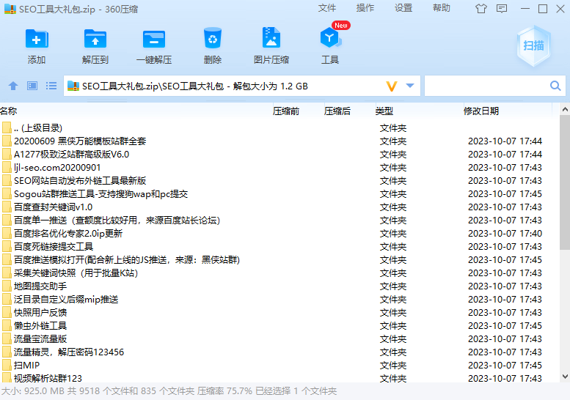Viewport: 570px width, 400px height.
Task: Click the status bar size summary text
Action: [x=169, y=391]
